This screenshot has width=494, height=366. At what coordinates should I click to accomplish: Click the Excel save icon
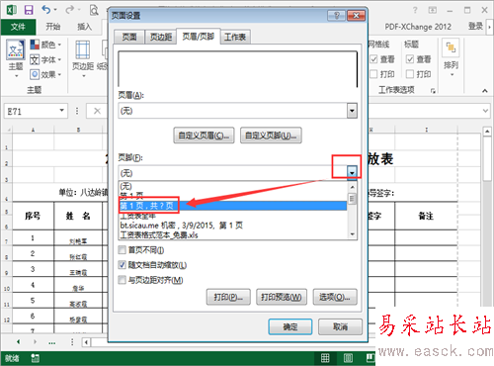[x=29, y=10]
